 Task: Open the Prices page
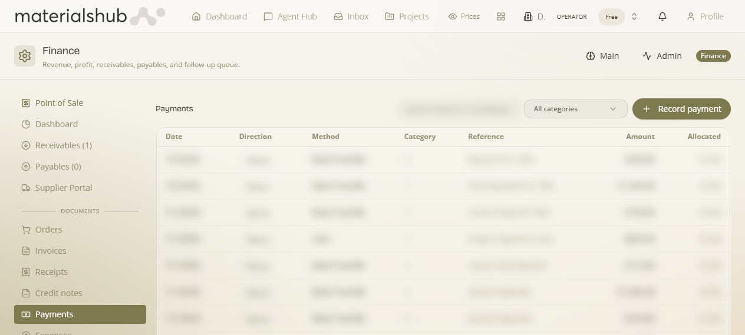click(464, 16)
